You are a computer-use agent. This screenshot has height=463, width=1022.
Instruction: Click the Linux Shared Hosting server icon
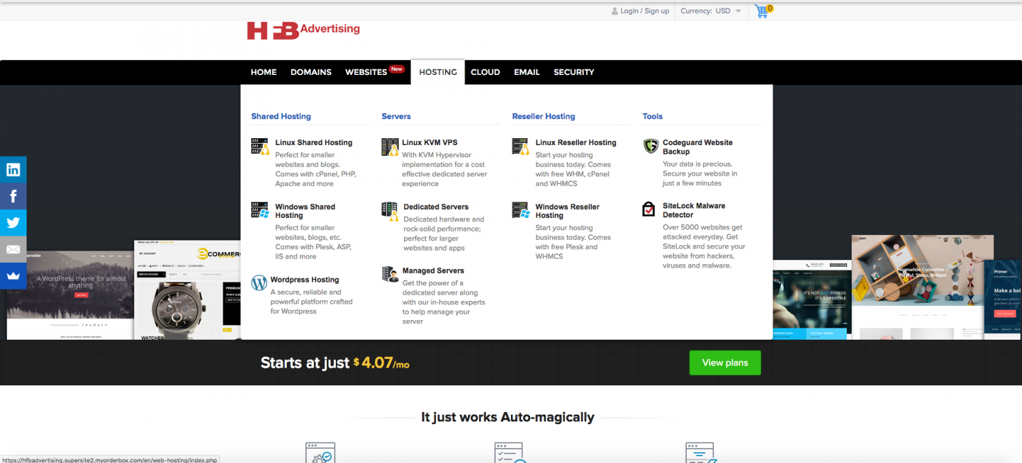tap(260, 146)
